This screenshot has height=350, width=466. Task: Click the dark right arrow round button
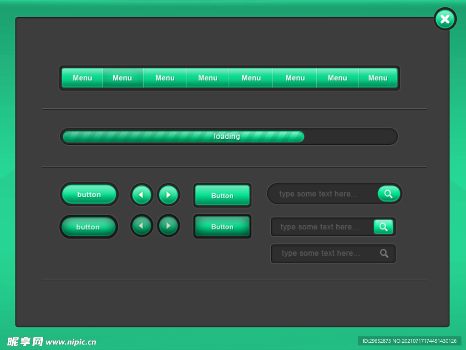(x=168, y=225)
